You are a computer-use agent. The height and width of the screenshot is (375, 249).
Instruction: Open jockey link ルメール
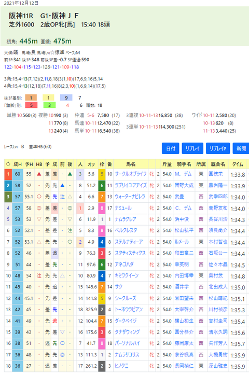(182, 242)
